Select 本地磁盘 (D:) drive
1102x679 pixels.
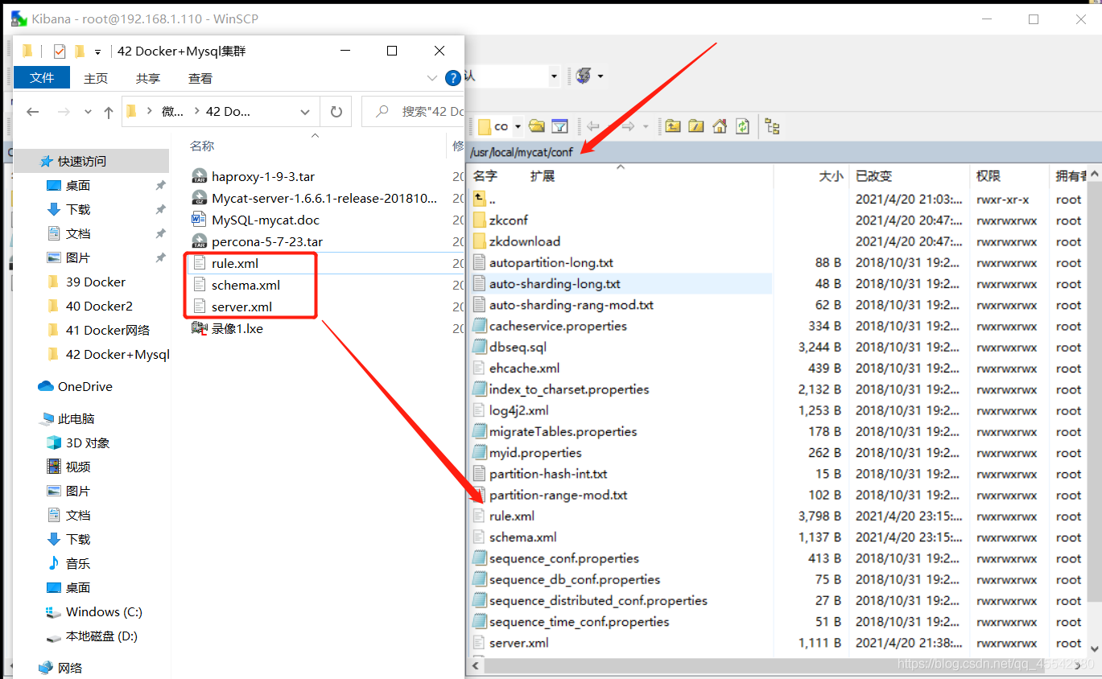point(101,636)
